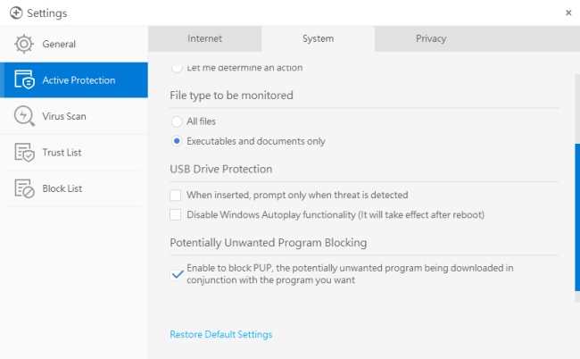Click the Active Protection shield icon
The width and height of the screenshot is (580, 359).
(24, 80)
